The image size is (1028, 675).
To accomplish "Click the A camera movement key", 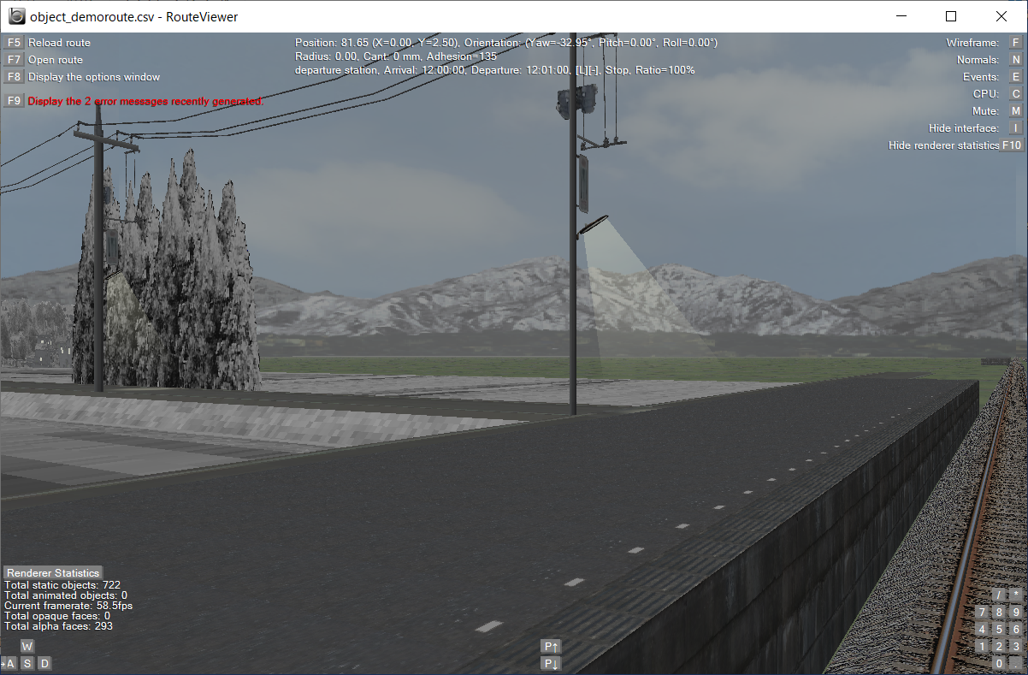I will click(x=10, y=663).
